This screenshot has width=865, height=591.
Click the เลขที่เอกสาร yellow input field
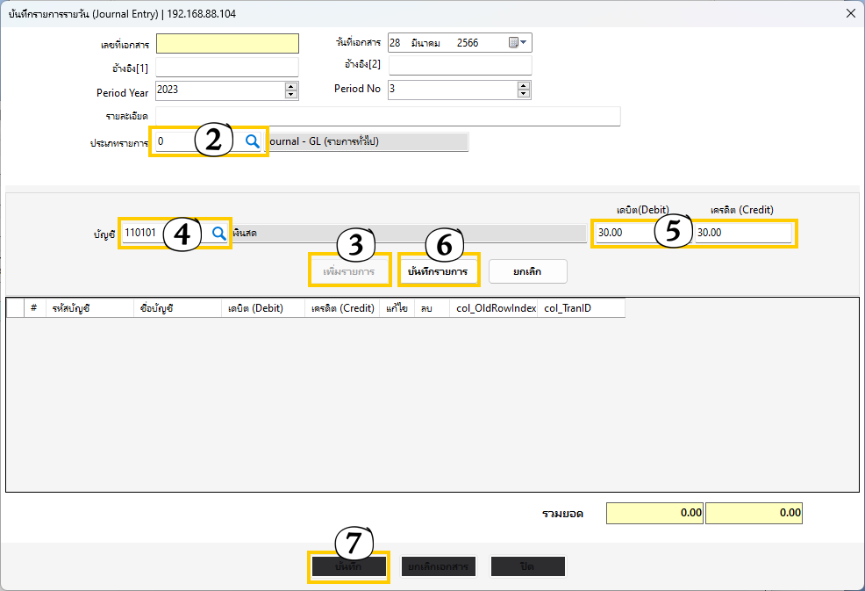pos(227,43)
